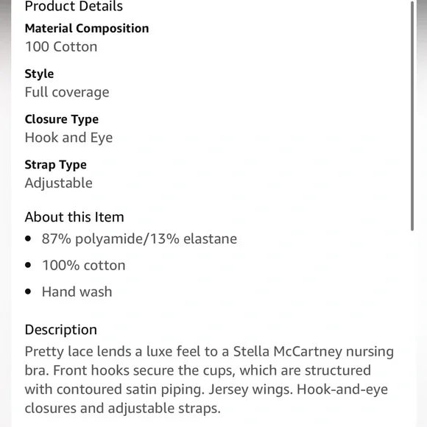Select the Closure Type label
Screen dimensions: 427x427
coord(62,119)
